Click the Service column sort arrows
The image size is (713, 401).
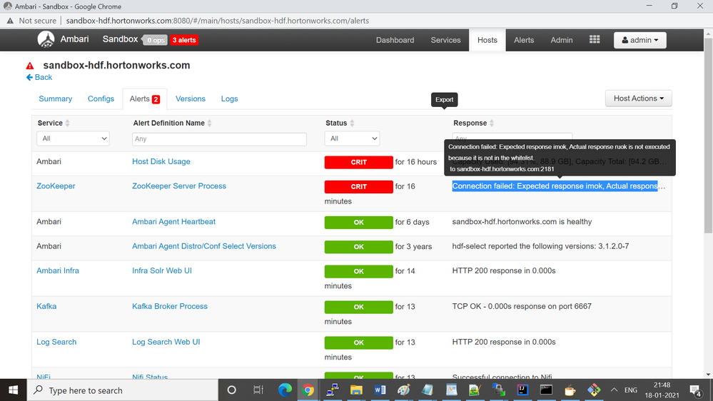coord(68,123)
